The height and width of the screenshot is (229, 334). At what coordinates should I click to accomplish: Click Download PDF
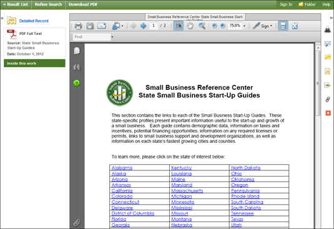(83, 4)
